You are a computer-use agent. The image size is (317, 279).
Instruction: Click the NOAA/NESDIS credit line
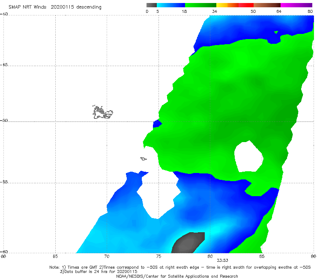pos(177,276)
